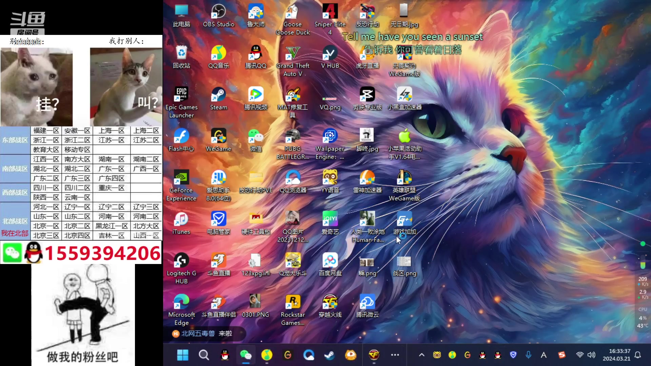This screenshot has width=651, height=366.
Task: Launch QQ浏览器 desktop icon
Action: [293, 181]
